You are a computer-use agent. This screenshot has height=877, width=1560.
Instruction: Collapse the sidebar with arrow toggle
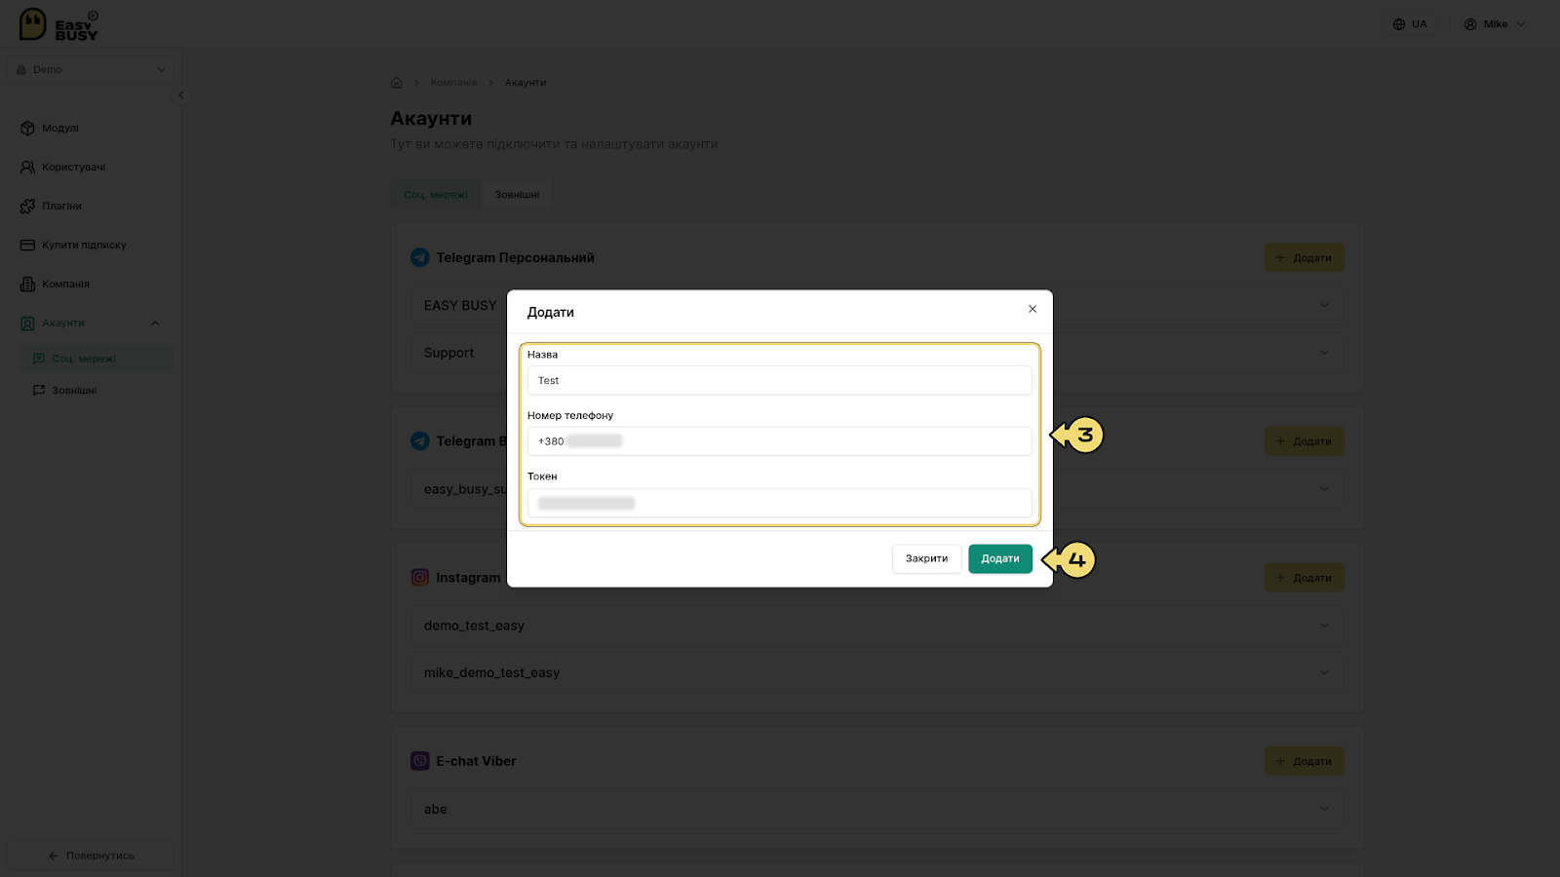tap(180, 95)
